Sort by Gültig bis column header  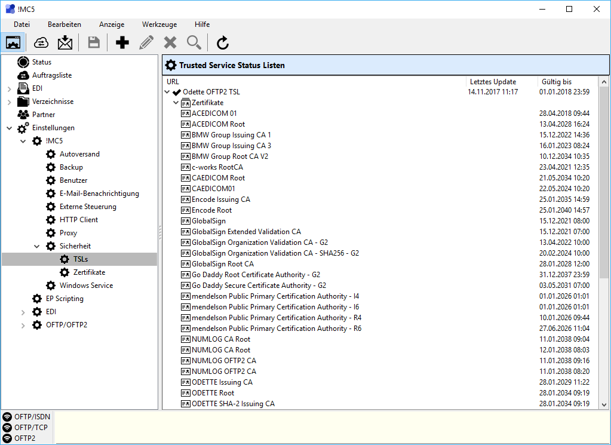pyautogui.click(x=567, y=81)
